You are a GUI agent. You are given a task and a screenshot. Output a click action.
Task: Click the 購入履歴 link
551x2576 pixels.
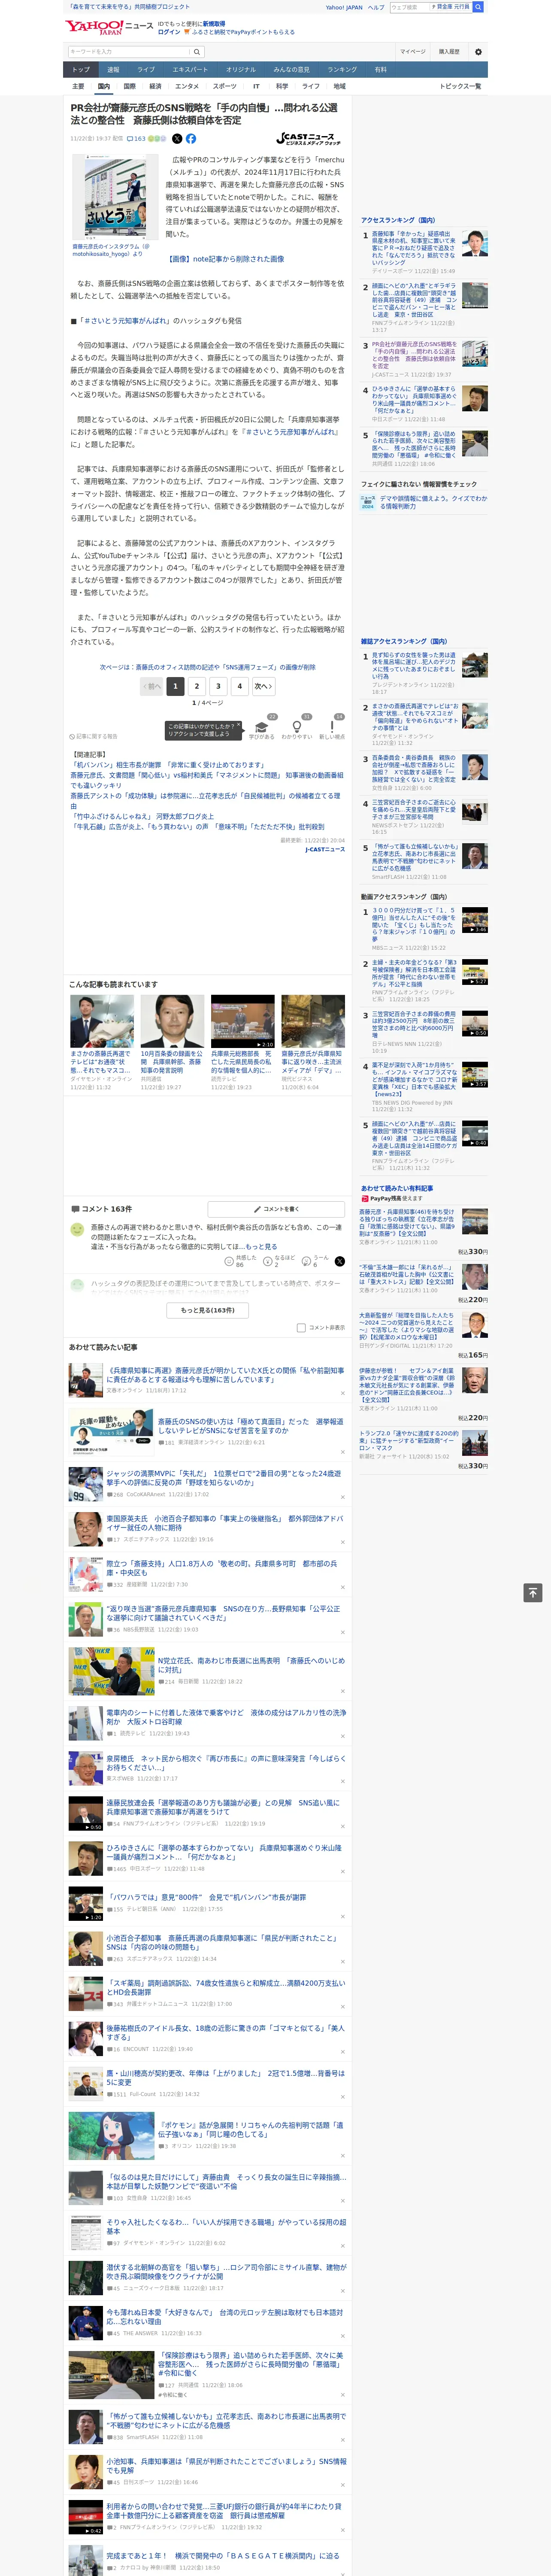coord(449,52)
